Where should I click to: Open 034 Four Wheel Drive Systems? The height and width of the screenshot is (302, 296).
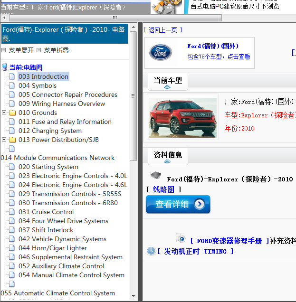pos(63,221)
